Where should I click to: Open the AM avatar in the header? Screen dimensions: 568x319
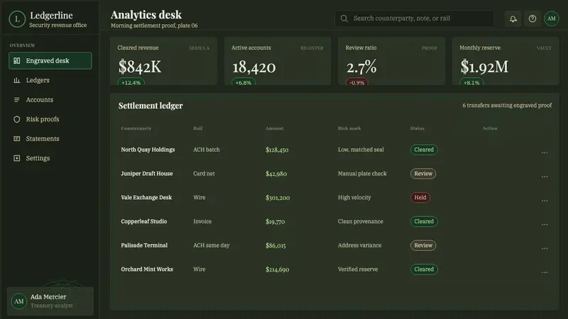tap(552, 19)
